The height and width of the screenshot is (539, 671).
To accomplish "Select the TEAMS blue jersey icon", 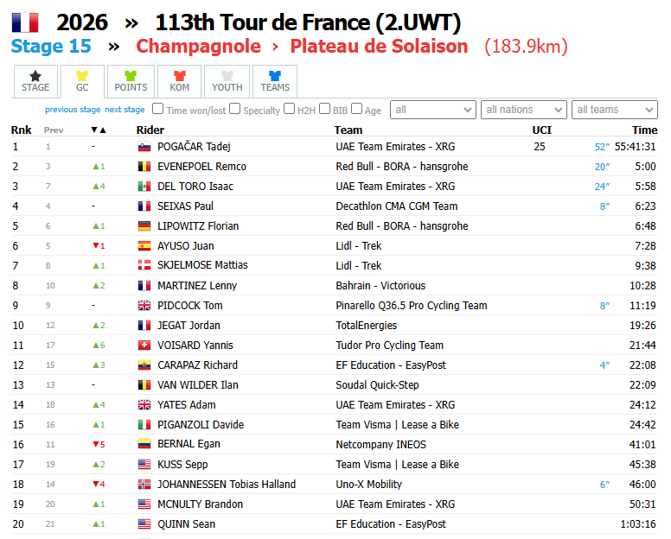I will [275, 76].
